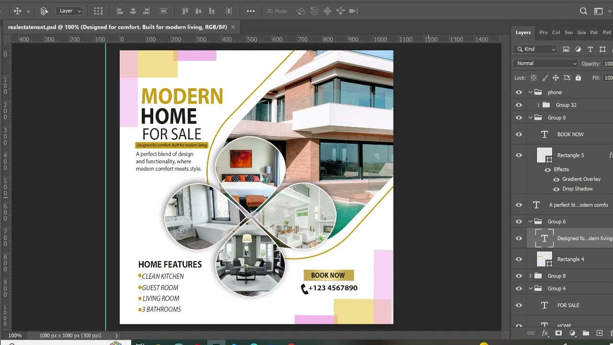Lock transparent pixels in Layers panel
The height and width of the screenshot is (345, 613).
(x=534, y=78)
